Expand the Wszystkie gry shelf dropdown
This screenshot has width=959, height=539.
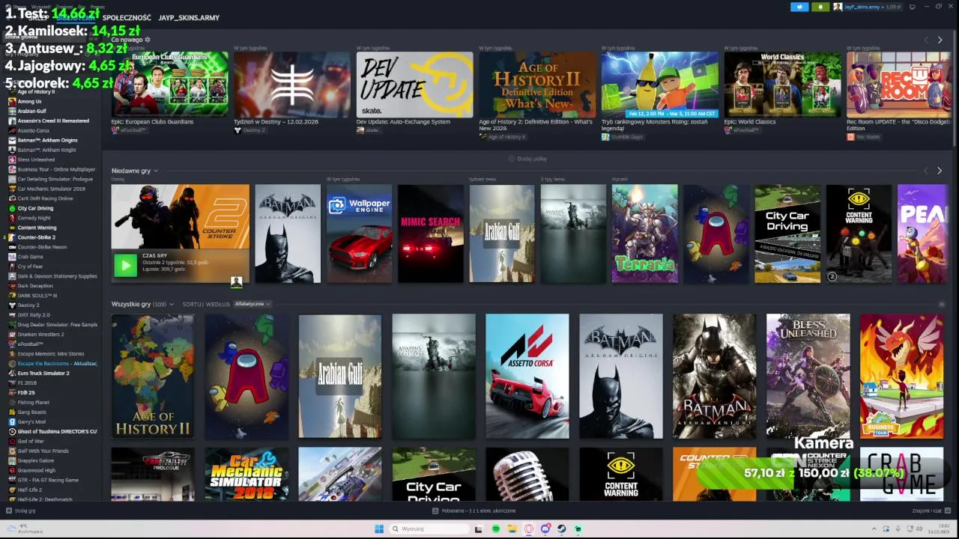(172, 304)
